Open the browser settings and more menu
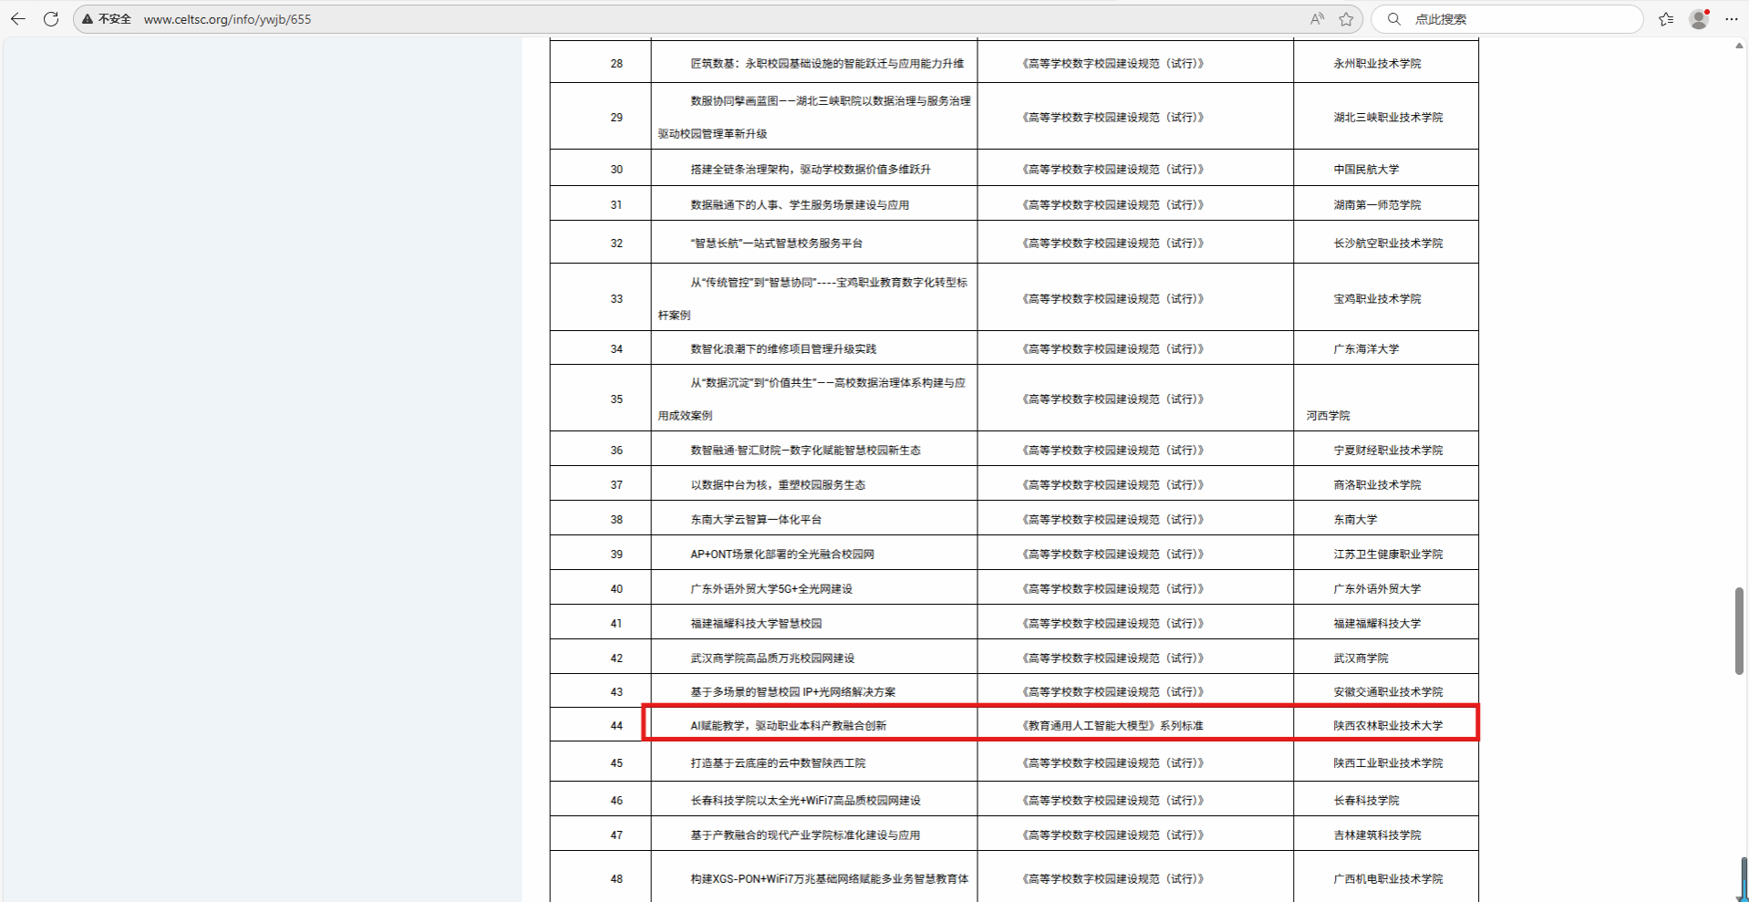Viewport: 1749px width, 902px height. point(1732,19)
